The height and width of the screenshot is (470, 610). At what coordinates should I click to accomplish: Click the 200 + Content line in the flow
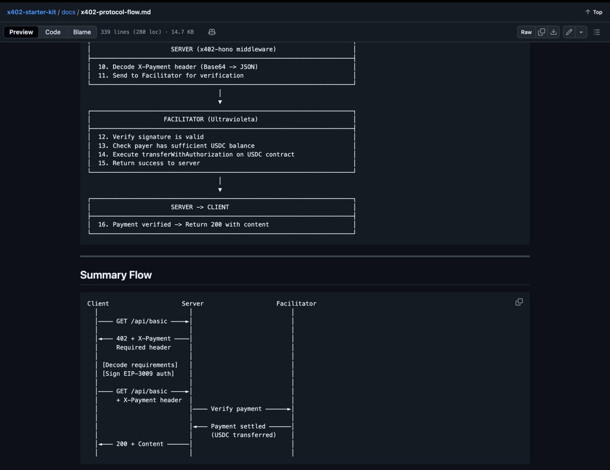140,444
